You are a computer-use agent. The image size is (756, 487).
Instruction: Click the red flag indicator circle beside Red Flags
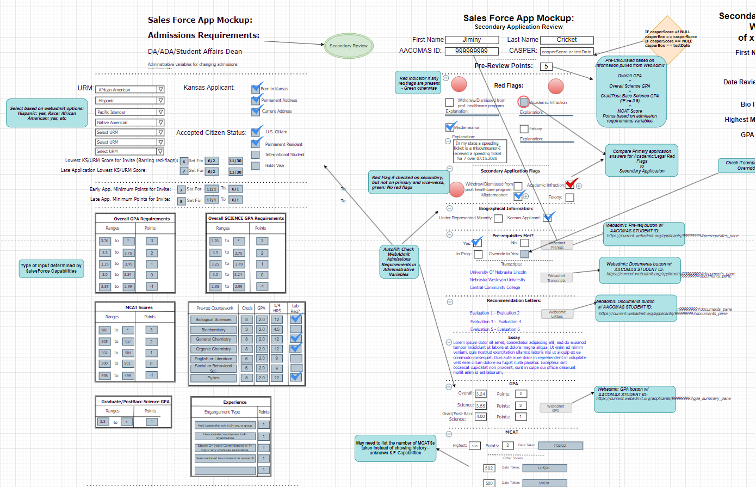[x=459, y=84]
